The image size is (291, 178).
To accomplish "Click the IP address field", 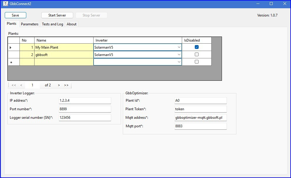I will pos(85,100).
